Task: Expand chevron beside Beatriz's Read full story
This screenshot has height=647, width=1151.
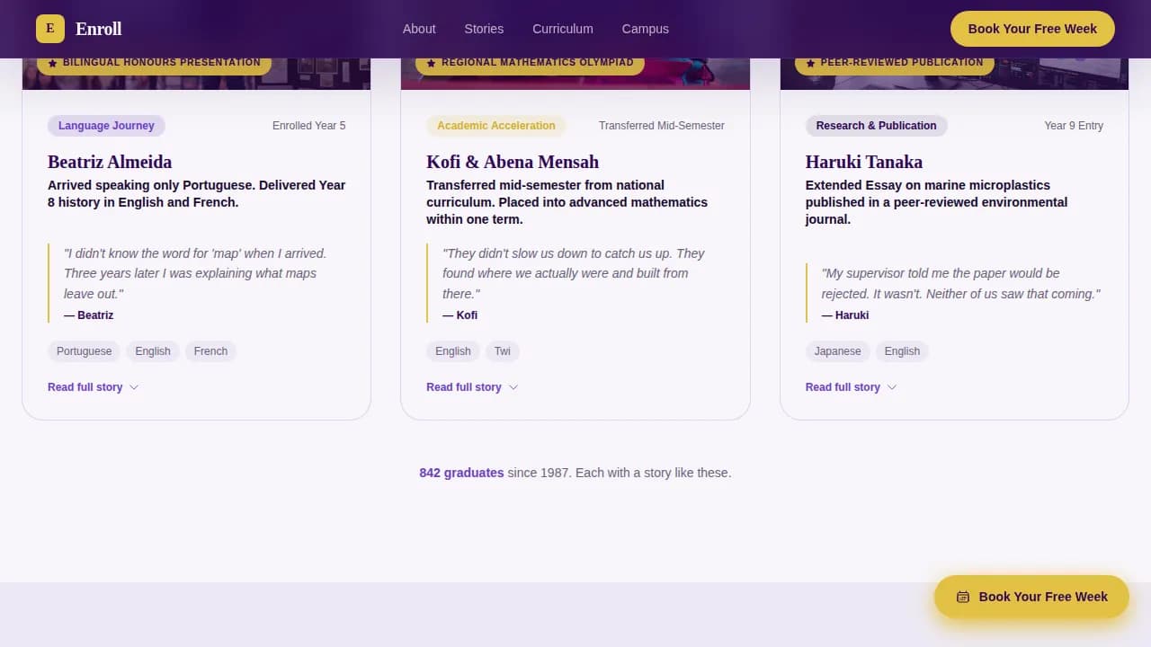Action: point(134,387)
